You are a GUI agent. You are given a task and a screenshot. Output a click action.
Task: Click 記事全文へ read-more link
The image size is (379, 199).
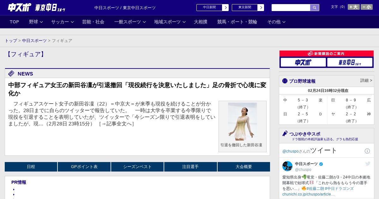117,124
